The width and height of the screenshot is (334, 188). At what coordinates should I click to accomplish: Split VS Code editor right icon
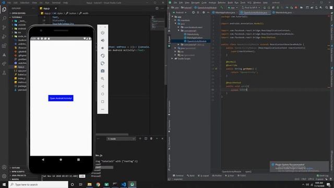[157, 8]
